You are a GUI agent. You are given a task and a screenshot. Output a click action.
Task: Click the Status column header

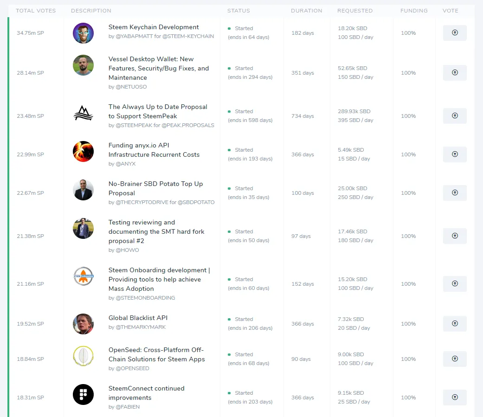pyautogui.click(x=238, y=11)
